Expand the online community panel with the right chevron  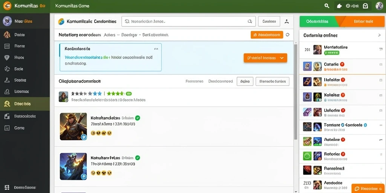click(x=379, y=35)
